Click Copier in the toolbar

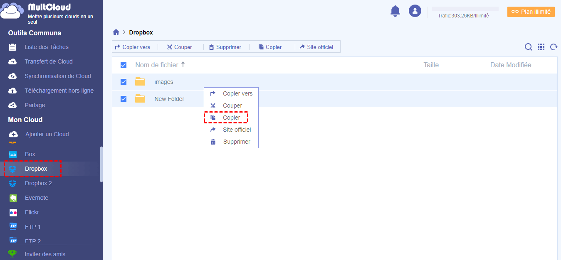point(270,47)
